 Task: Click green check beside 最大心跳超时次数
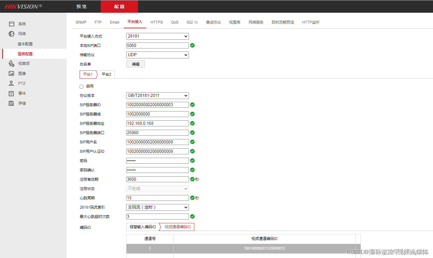192,216
